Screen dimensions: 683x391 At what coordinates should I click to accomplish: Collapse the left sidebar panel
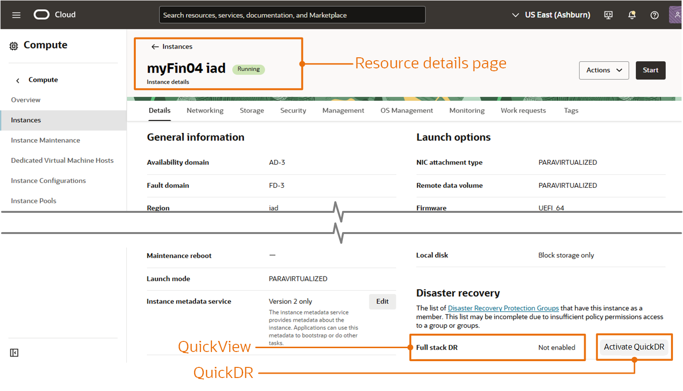(14, 352)
